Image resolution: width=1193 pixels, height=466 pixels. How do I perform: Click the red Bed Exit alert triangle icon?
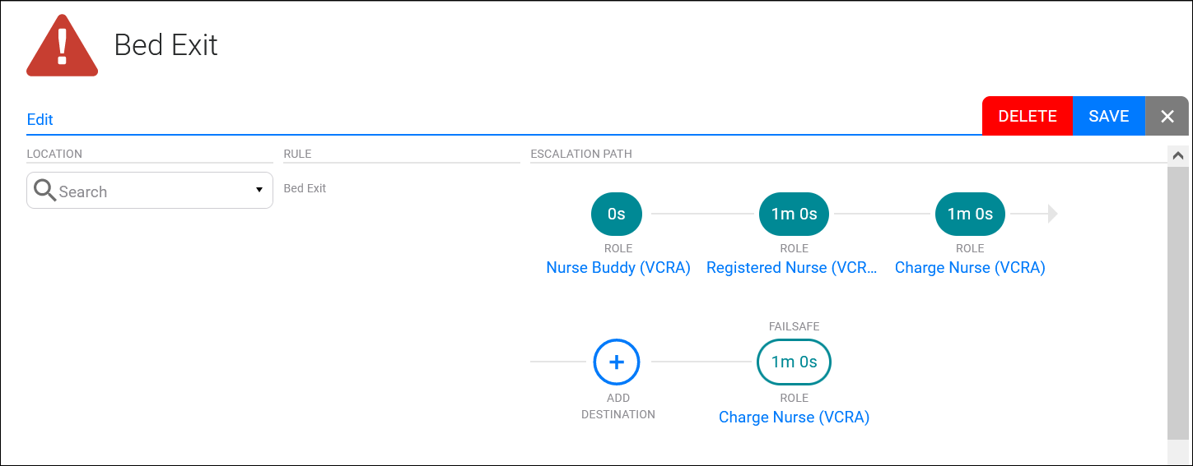click(63, 45)
